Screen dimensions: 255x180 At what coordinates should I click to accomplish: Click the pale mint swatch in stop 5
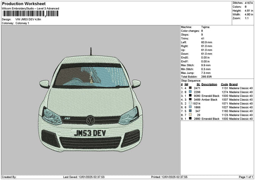(190, 103)
